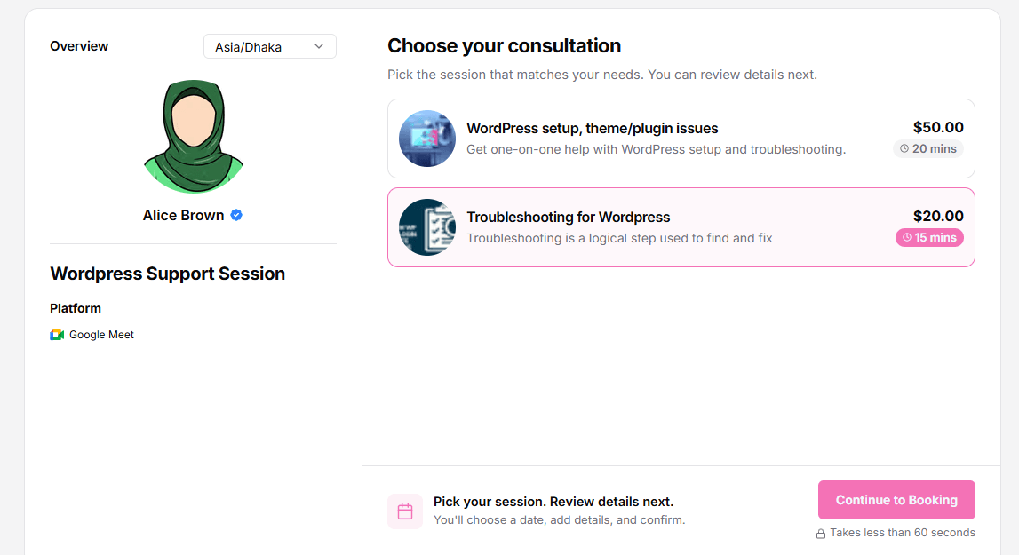Click WordPress setup consultation thumbnail image
This screenshot has width=1019, height=555.
tap(427, 139)
